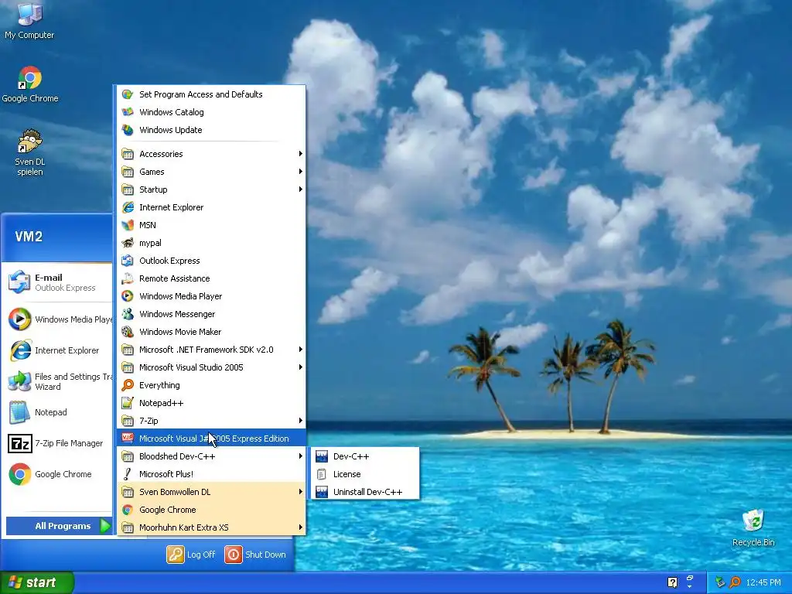Image resolution: width=792 pixels, height=594 pixels.
Task: Click Internet Explorer icon in All Programs
Action: [128, 207]
